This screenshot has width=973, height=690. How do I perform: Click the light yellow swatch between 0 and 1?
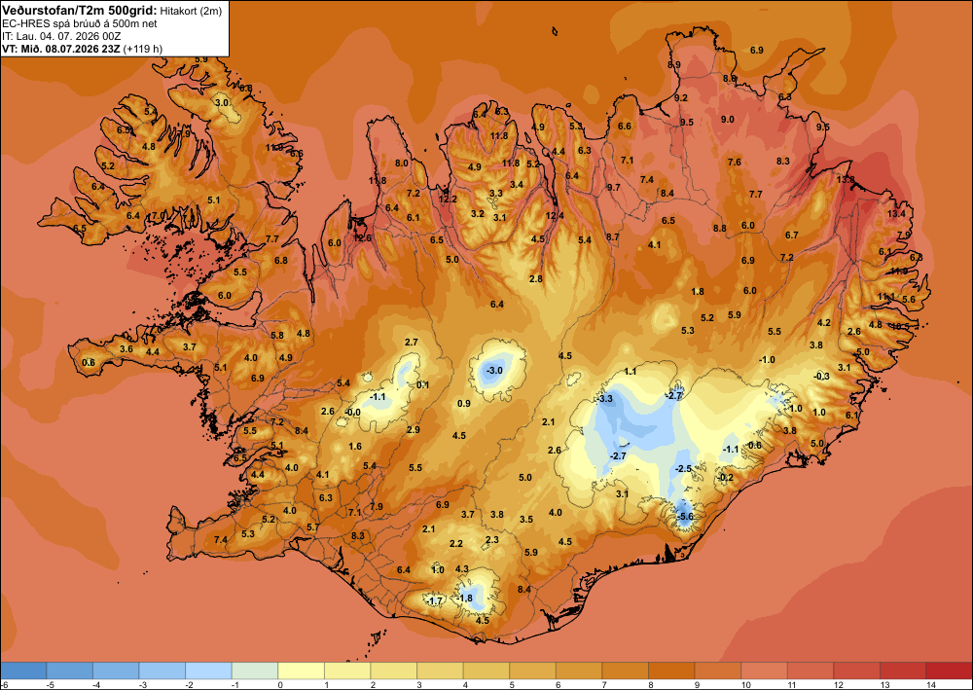tap(301, 671)
